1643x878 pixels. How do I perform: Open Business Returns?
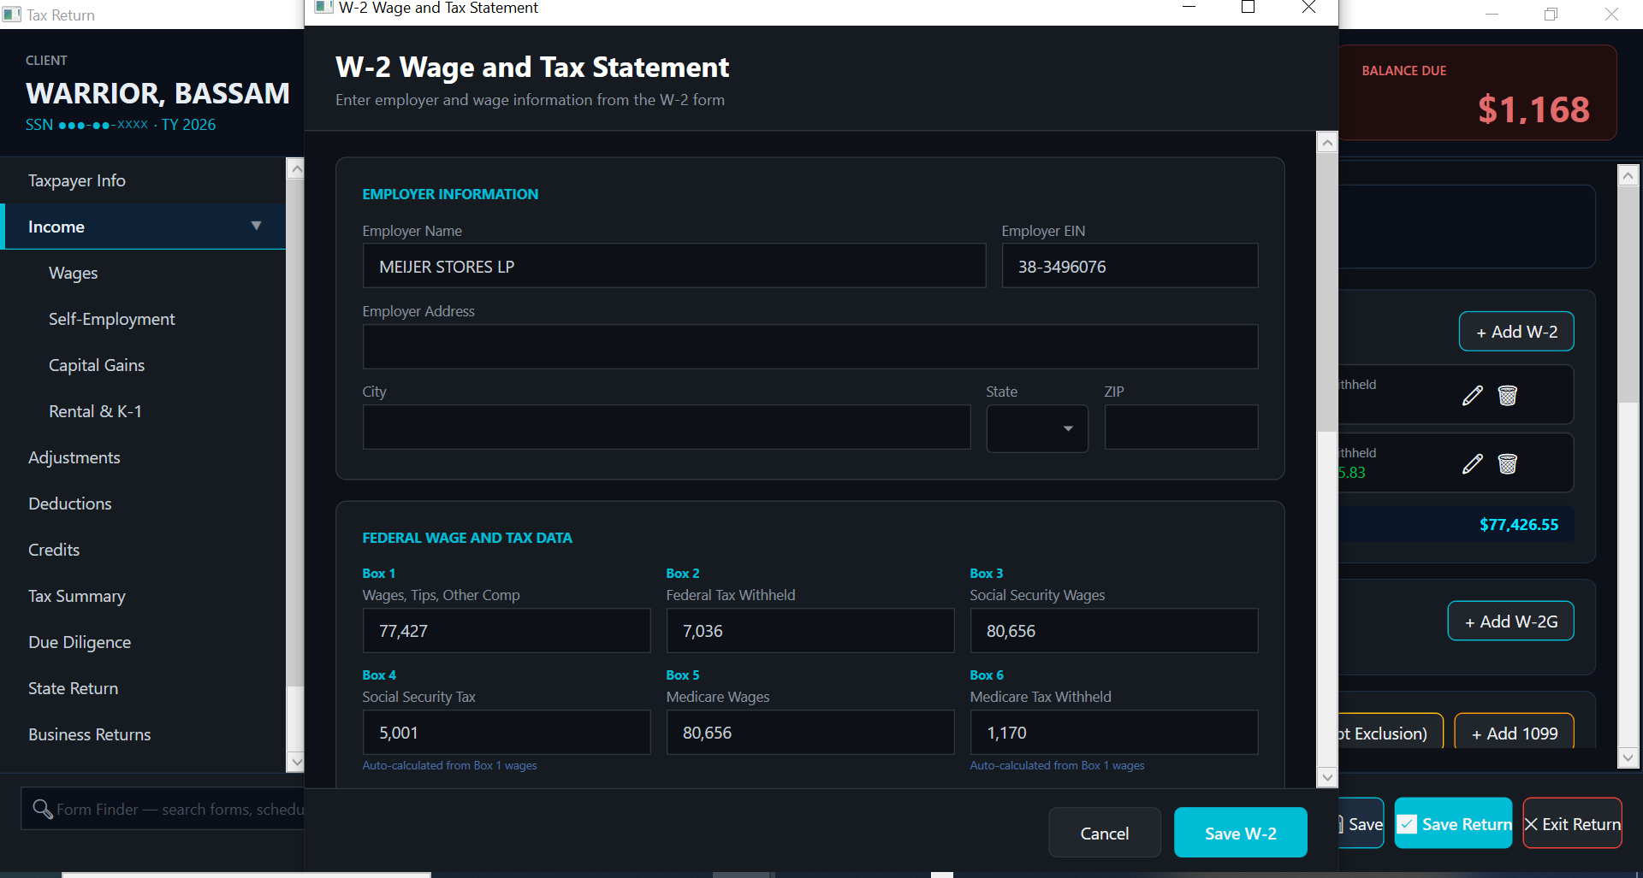[144, 734]
